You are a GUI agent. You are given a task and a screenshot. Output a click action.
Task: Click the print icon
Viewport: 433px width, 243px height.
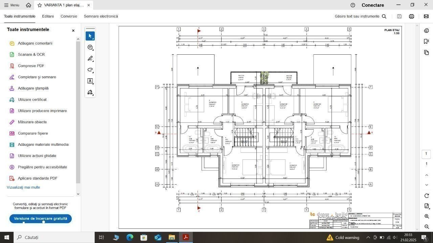tap(411, 16)
